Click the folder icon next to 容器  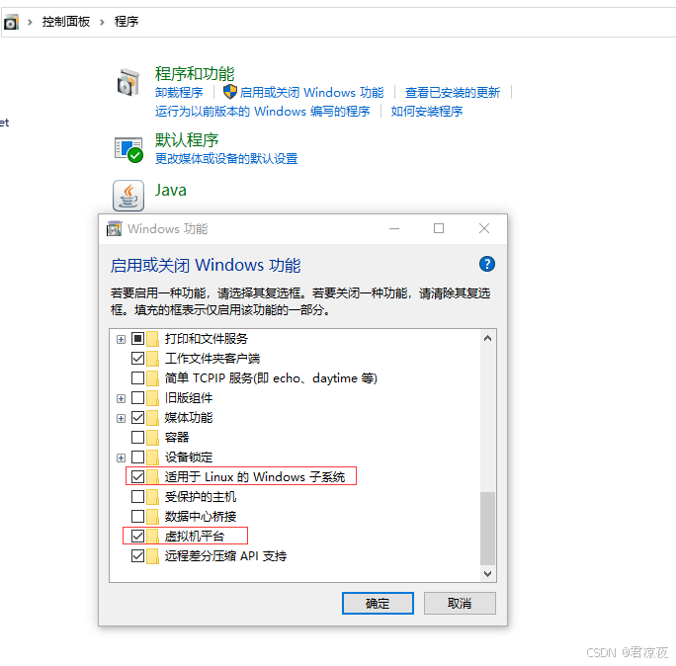coord(153,437)
